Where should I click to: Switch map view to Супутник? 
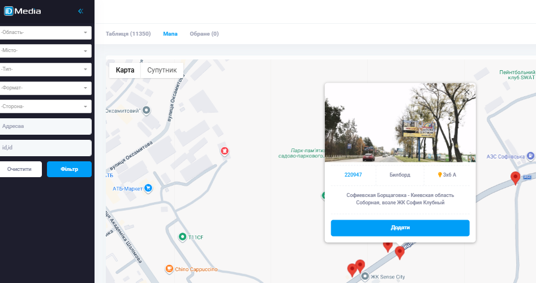(x=162, y=70)
